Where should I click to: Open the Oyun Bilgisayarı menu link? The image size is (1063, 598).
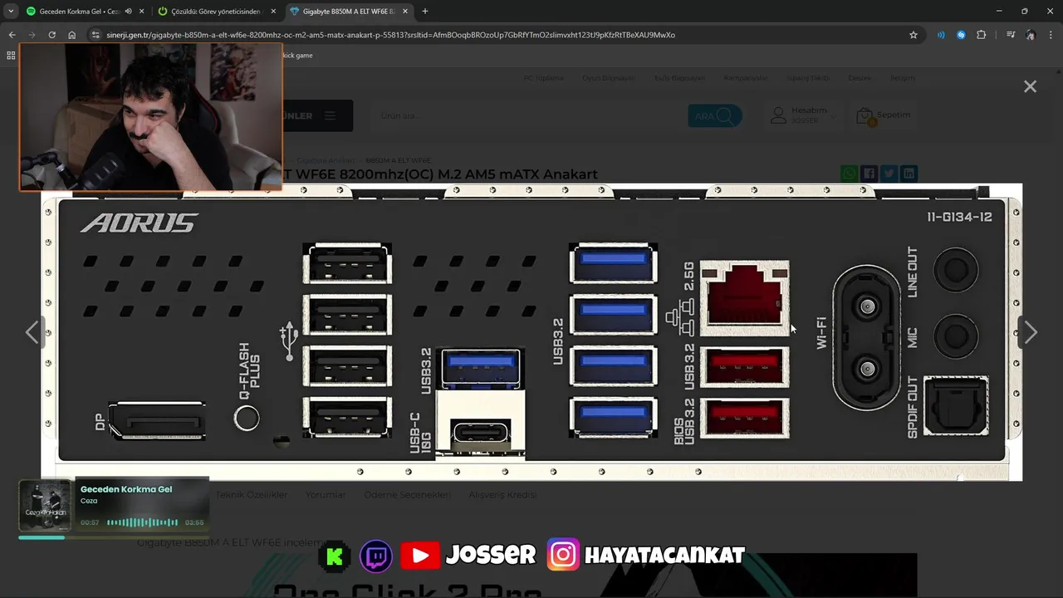609,78
